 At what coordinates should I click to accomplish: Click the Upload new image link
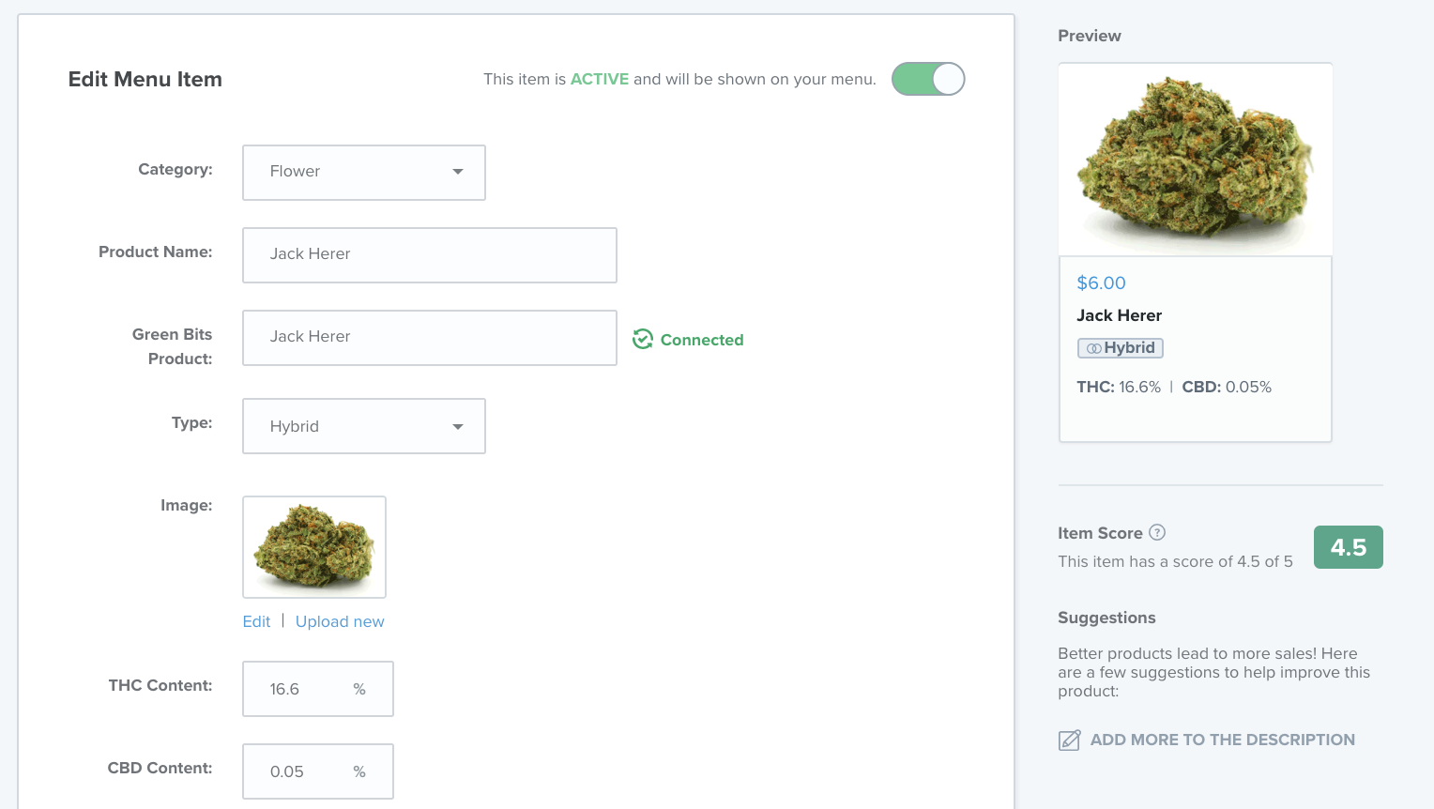(340, 621)
